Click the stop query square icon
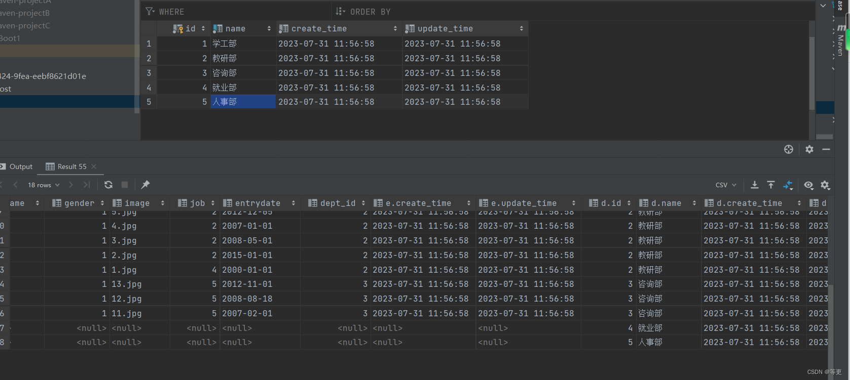This screenshot has width=850, height=380. tap(125, 185)
